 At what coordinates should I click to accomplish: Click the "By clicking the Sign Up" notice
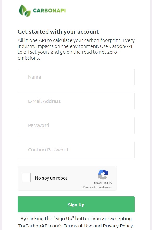76,222
